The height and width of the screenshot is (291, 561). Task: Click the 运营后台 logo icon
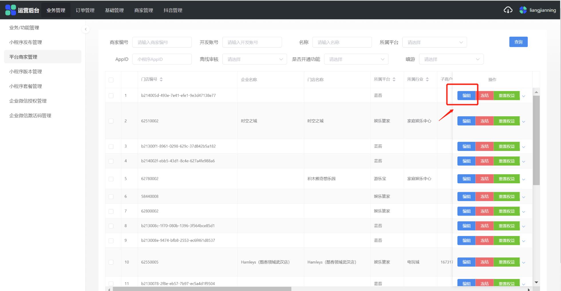(11, 10)
